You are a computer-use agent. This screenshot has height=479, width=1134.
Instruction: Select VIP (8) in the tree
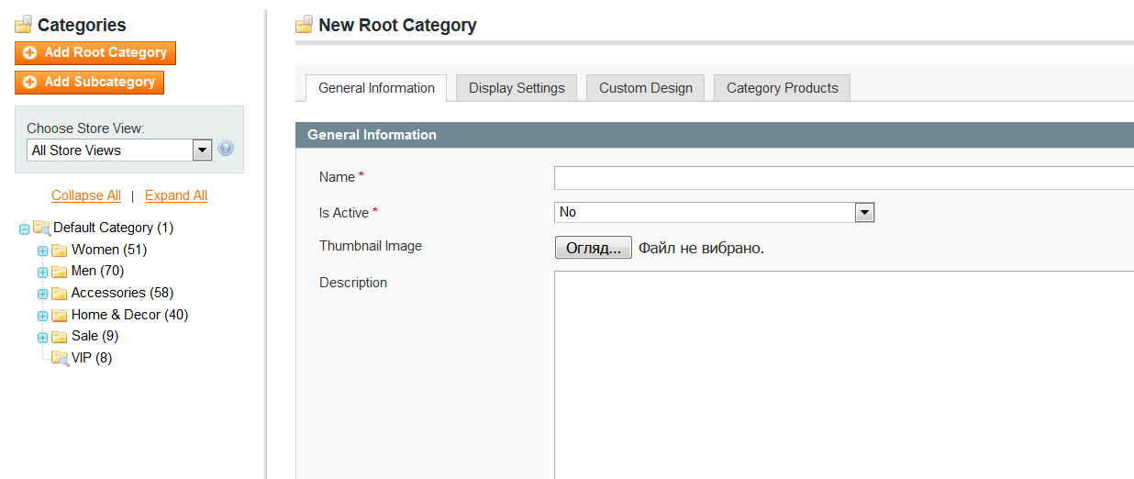(x=92, y=358)
